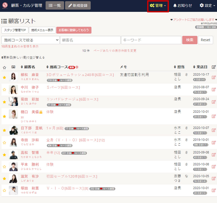Open customer 中川 律子

(x=30, y=87)
